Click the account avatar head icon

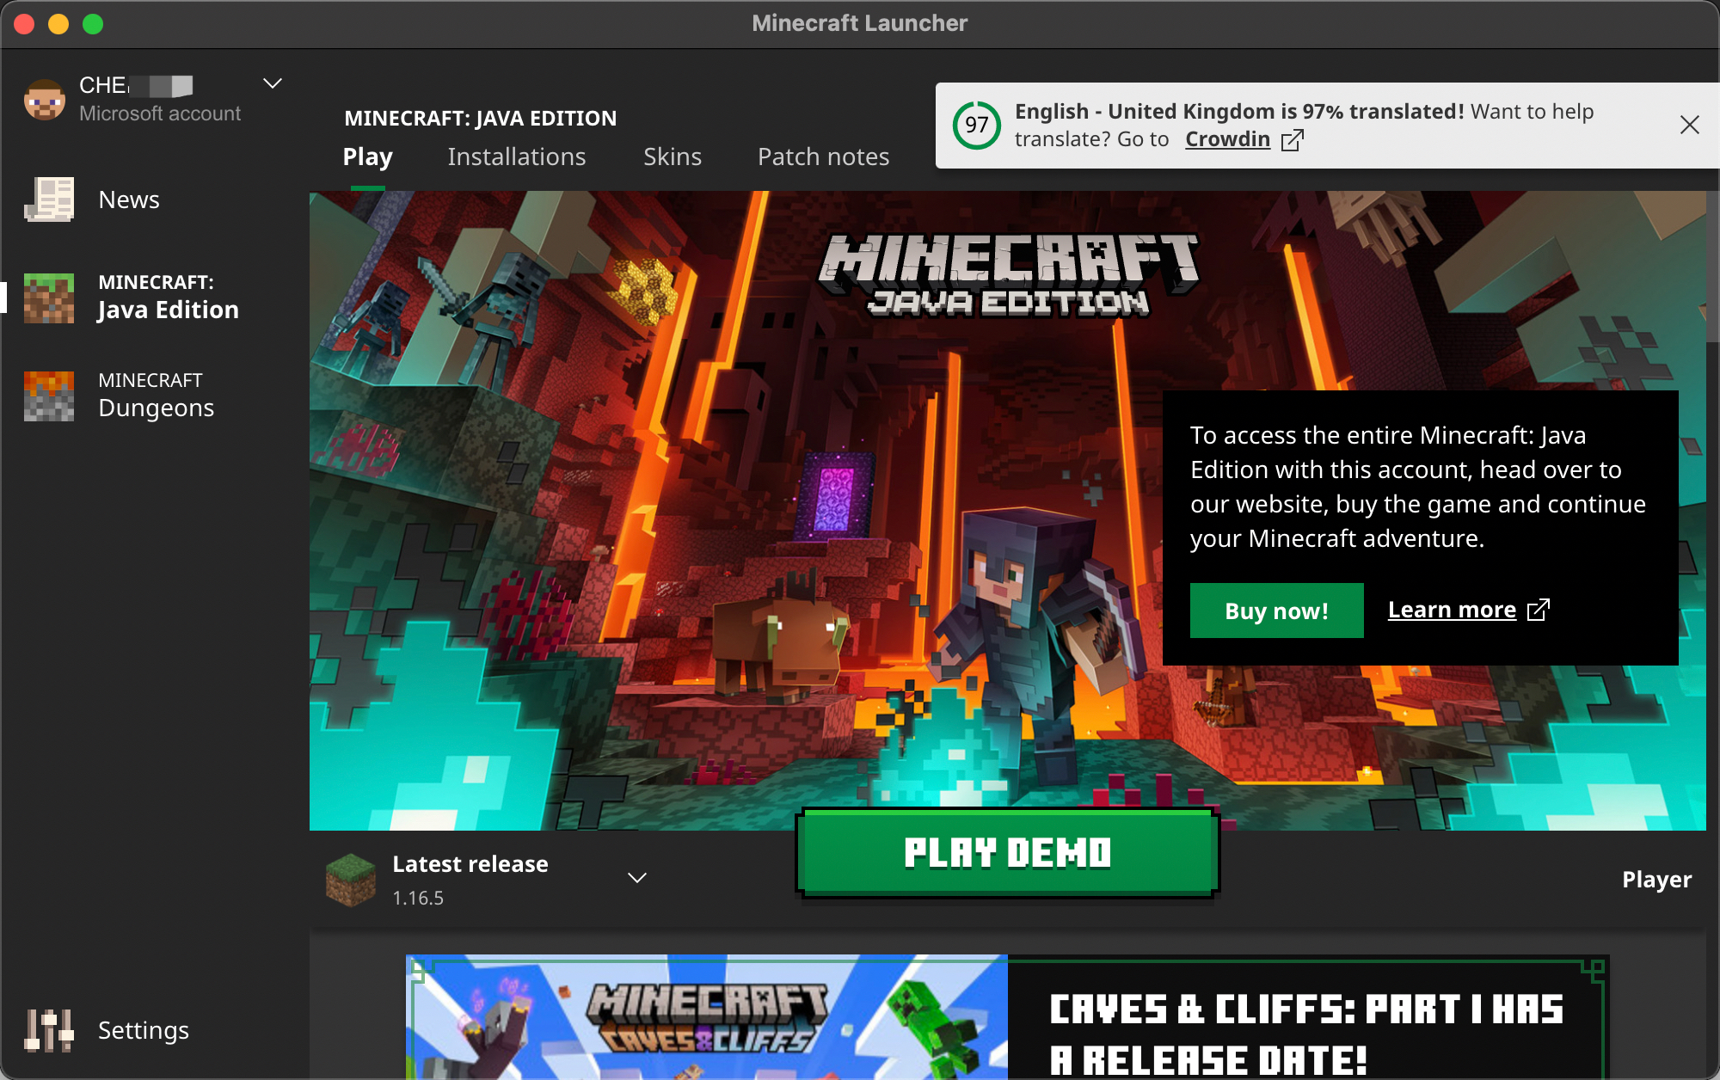(x=45, y=100)
